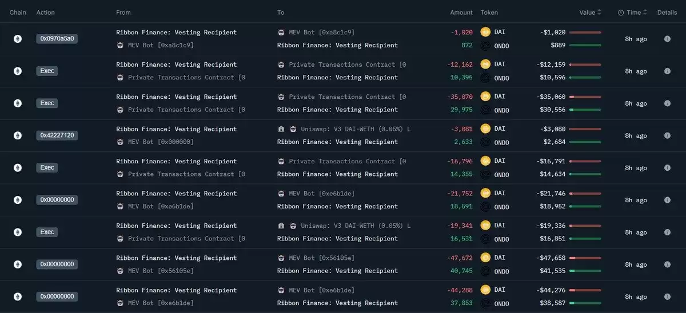This screenshot has width=686, height=313.
Task: Click the Details column header
Action: coord(667,13)
